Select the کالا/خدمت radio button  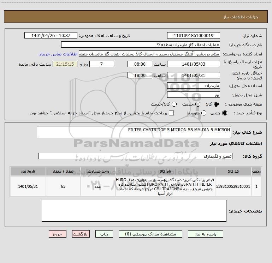174,104
